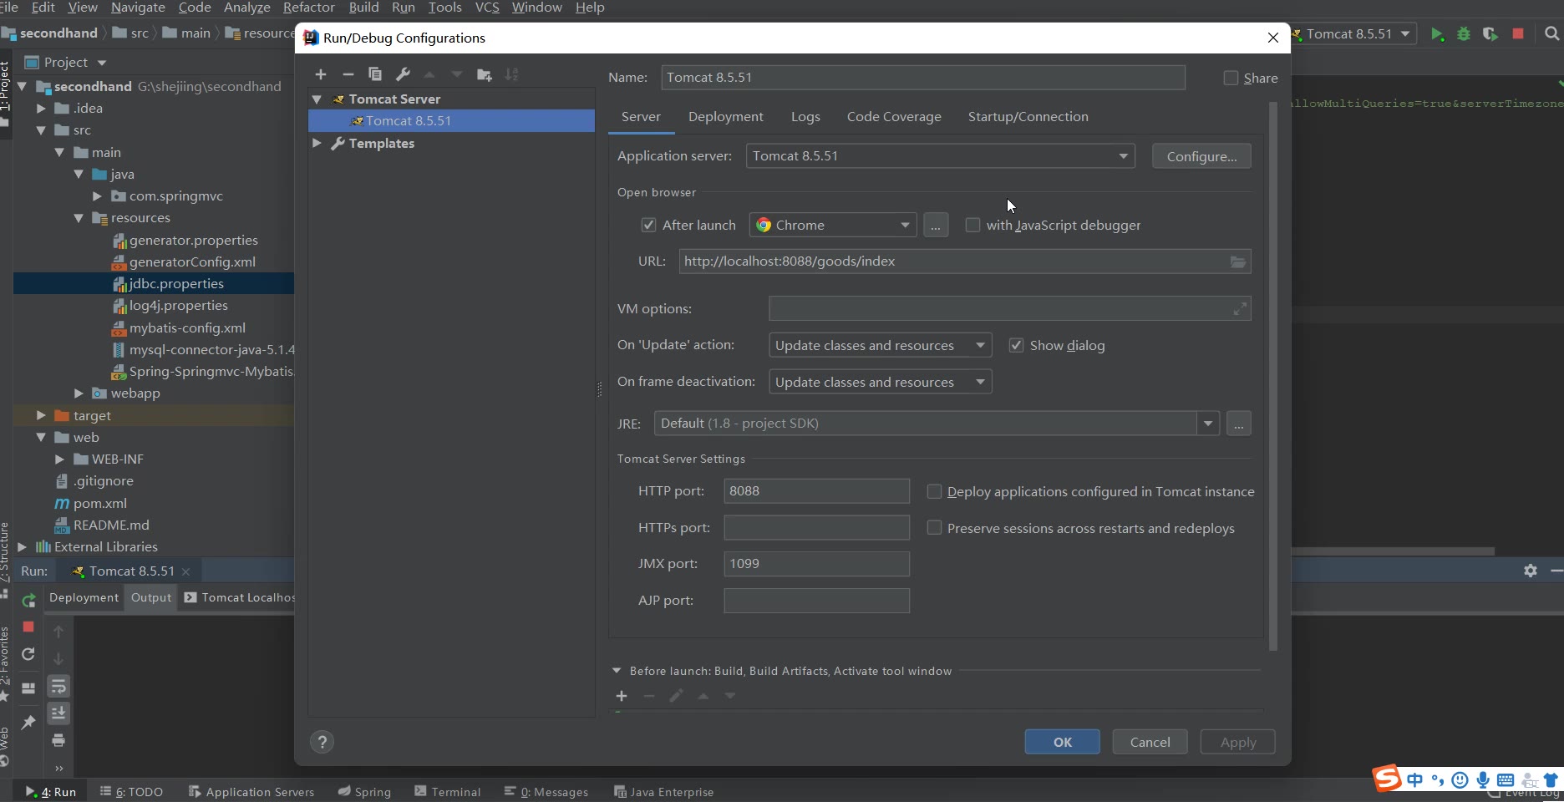Remove configuration with minus icon
The height and width of the screenshot is (802, 1564).
pos(348,74)
